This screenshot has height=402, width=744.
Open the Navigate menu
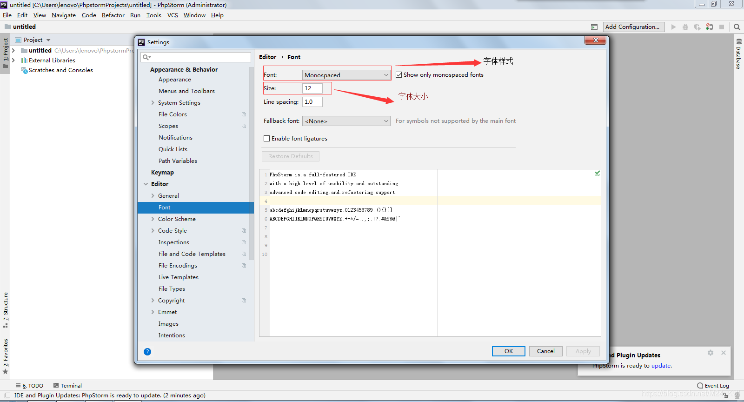click(x=64, y=15)
